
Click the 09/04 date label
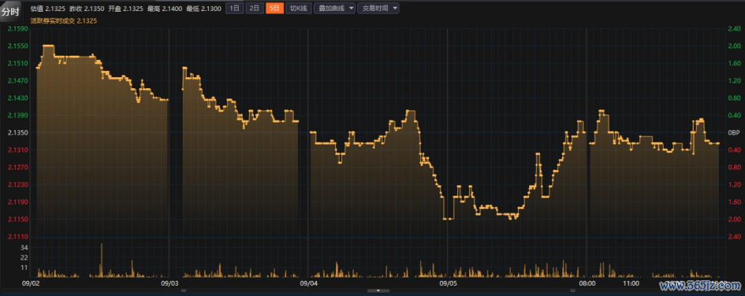(308, 283)
